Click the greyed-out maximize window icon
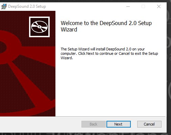Screen dimensions: 171x135 tap(143, 6)
